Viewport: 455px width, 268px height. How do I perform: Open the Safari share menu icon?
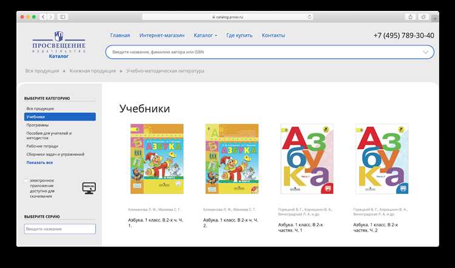[x=410, y=17]
